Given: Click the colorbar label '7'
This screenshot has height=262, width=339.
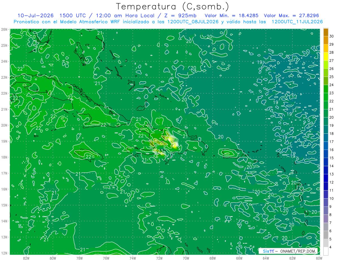Looking at the screenshot, I should coord(331,223).
